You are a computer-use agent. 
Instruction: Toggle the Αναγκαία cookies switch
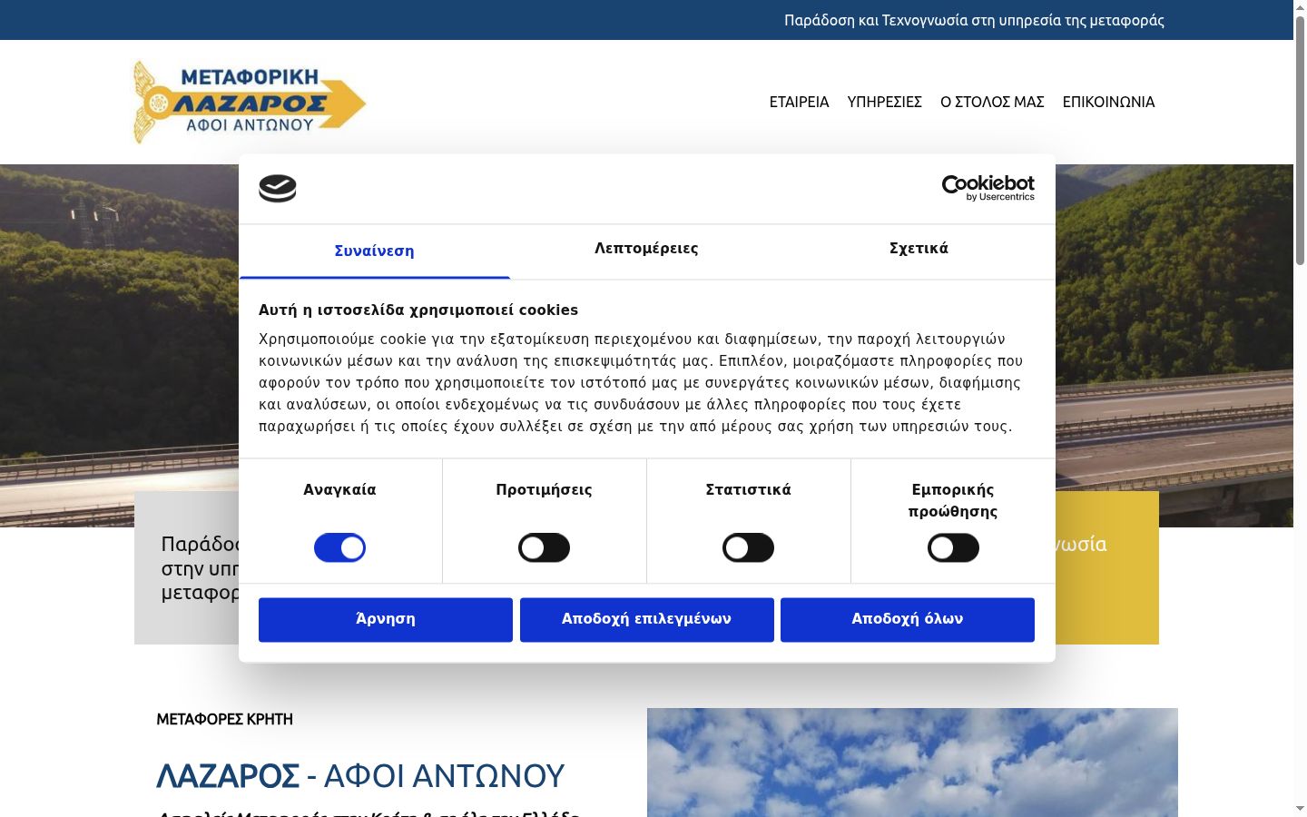339,547
